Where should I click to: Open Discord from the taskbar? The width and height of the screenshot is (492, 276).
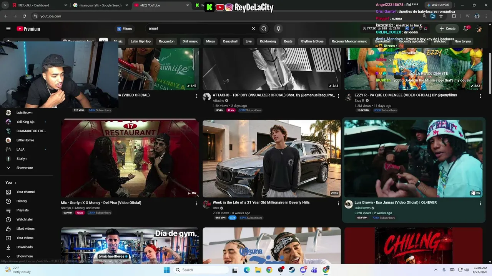303,270
